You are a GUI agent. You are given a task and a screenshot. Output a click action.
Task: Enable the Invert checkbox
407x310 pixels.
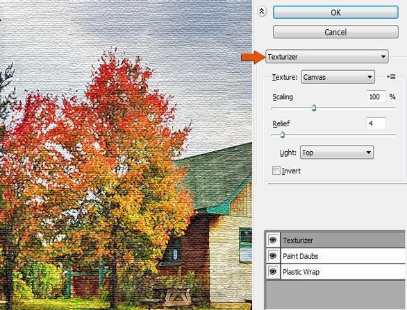click(276, 171)
